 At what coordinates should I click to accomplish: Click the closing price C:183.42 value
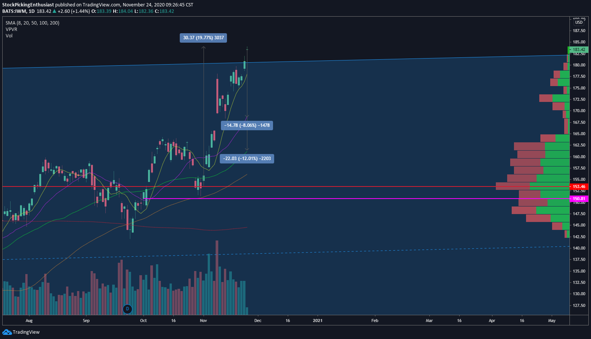[x=164, y=11]
